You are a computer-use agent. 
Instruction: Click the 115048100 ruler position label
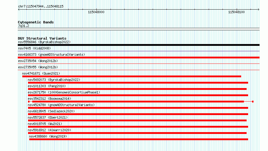(236, 12)
